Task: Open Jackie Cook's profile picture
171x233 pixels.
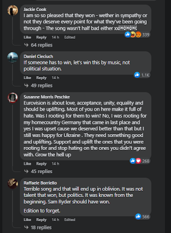Action: point(13,10)
